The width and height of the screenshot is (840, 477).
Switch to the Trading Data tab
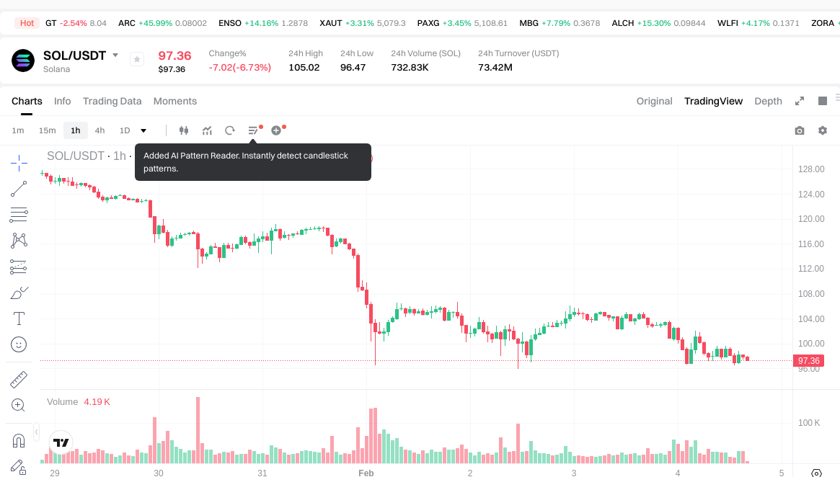(x=112, y=101)
